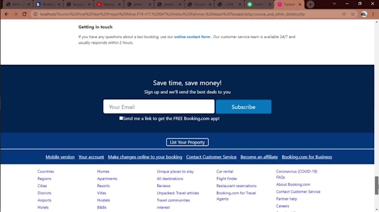
Task: Open the B&Bs footer link
Action: point(102,208)
